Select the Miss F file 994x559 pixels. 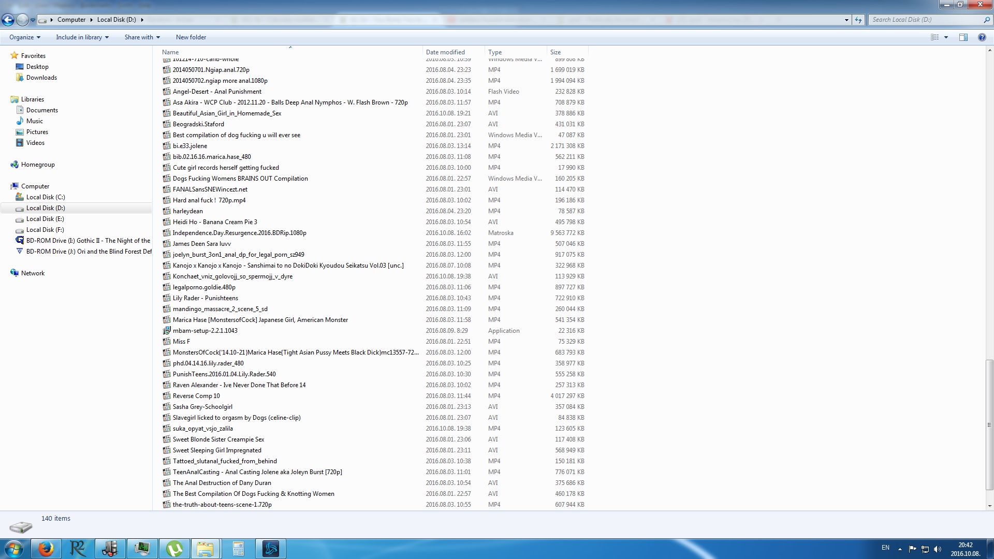click(x=181, y=342)
